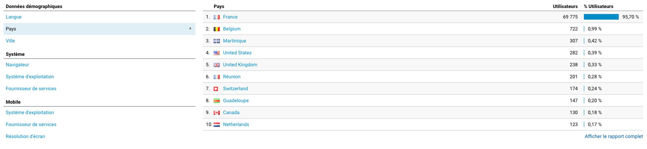Open Afficher le rapport complet

(x=613, y=136)
